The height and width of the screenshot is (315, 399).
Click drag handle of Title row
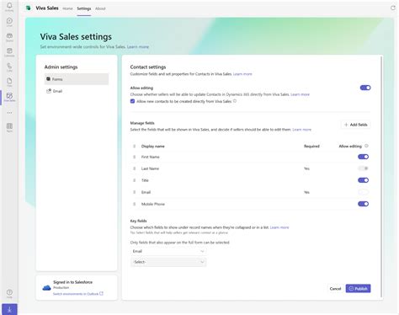click(x=134, y=180)
